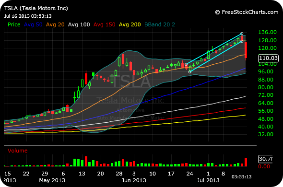Click the 120.00 price axis label
The width and height of the screenshot is (283, 187).
coord(268,48)
